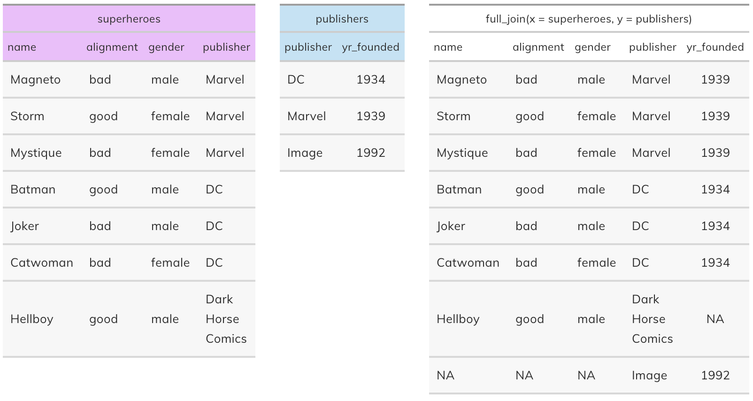Click the yr_founded header in the joined table
This screenshot has height=401, width=753.
pyautogui.click(x=715, y=47)
